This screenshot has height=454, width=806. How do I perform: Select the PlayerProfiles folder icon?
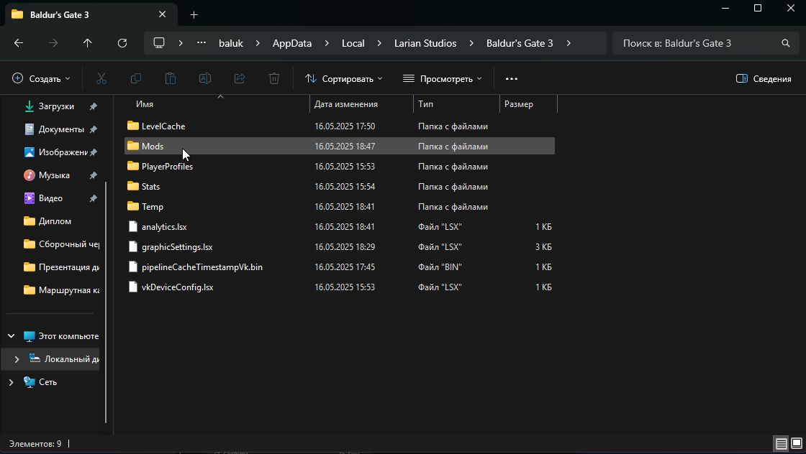click(x=133, y=166)
